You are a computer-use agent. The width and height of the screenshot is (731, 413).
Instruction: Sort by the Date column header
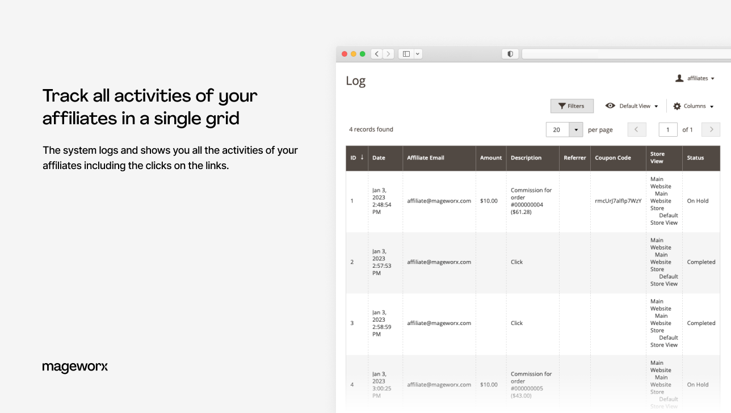379,158
